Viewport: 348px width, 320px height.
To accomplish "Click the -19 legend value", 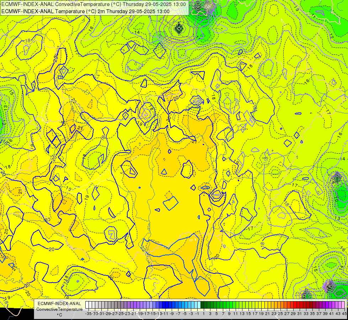I will pos(140,314).
